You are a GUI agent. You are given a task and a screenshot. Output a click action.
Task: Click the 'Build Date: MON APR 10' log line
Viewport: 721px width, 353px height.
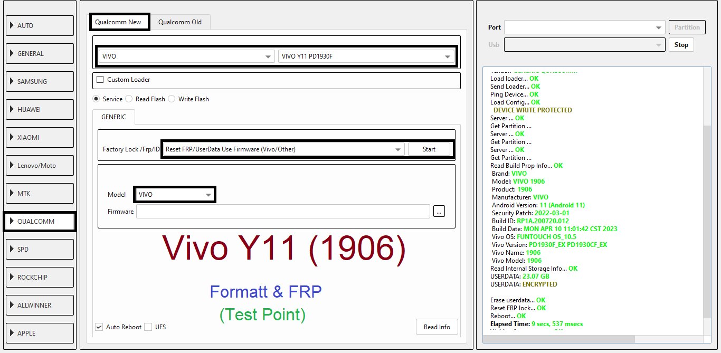554,229
